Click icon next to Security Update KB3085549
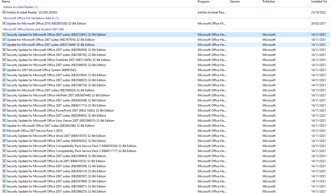The height and width of the screenshot is (193, 331). [x=4, y=100]
